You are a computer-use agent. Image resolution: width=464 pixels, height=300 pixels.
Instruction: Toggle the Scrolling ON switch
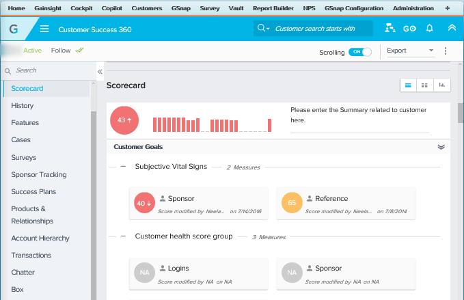360,52
